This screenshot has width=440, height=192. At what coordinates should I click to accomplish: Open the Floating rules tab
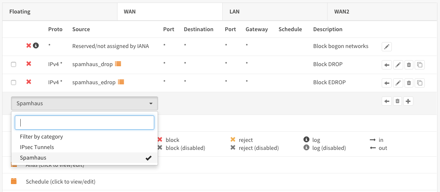[x=20, y=12]
